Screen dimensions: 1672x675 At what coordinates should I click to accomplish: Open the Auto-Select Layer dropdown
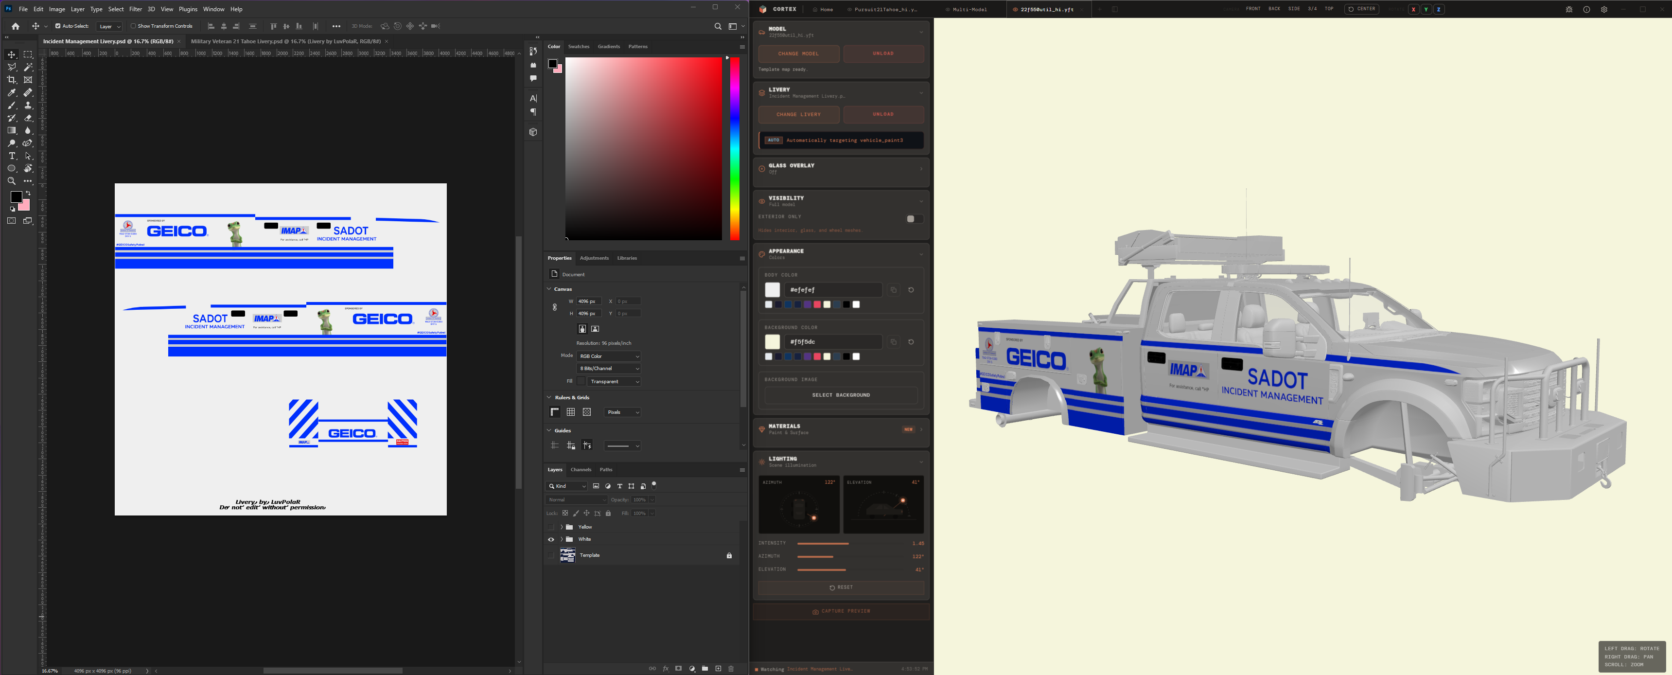109,27
